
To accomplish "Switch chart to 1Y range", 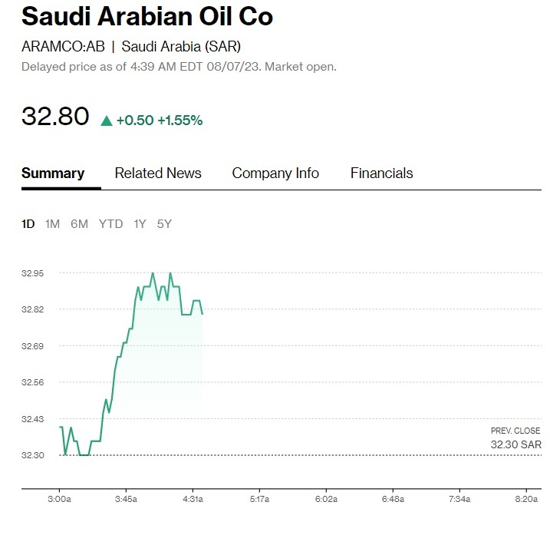I will click(140, 224).
